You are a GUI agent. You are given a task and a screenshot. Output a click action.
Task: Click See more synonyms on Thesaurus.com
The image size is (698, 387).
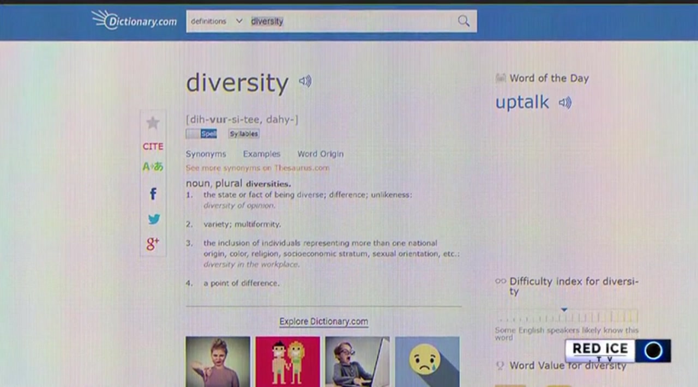coord(257,168)
